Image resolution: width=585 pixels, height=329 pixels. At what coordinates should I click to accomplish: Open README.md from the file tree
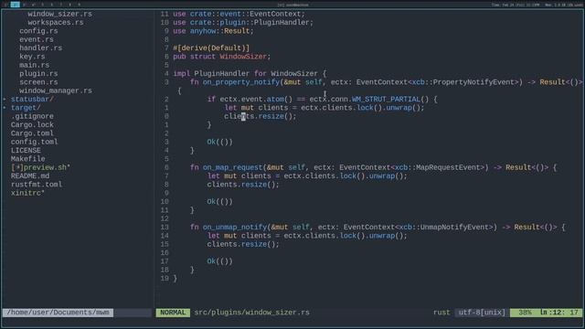(30, 175)
